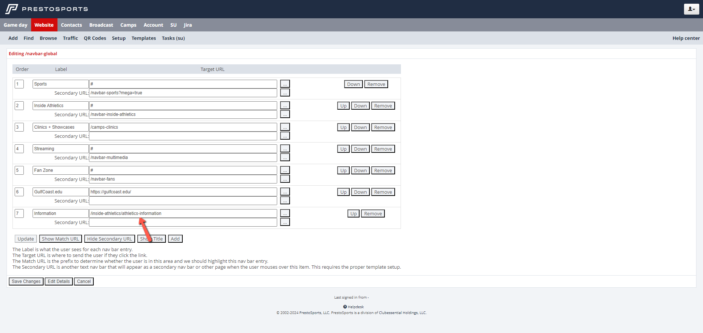Open the Templates submenu item

click(144, 38)
